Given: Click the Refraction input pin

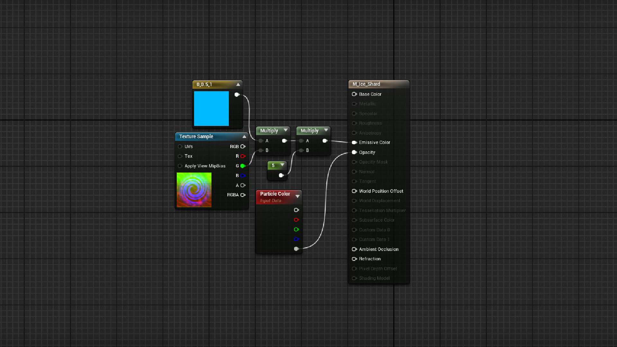Looking at the screenshot, I should [x=354, y=259].
